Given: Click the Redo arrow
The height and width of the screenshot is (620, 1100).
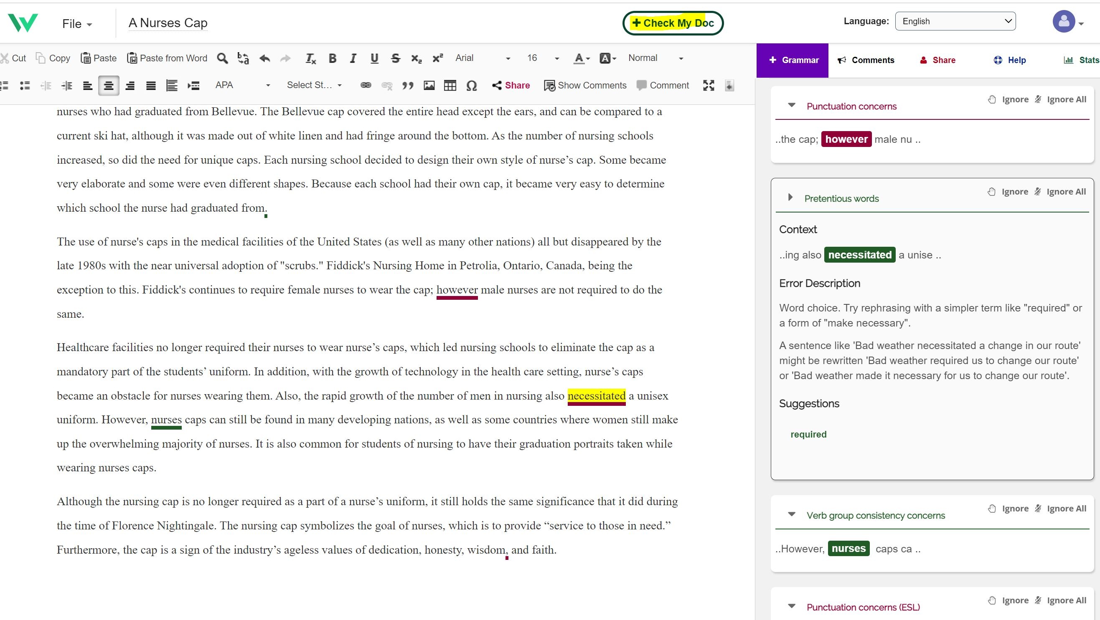Looking at the screenshot, I should tap(285, 58).
